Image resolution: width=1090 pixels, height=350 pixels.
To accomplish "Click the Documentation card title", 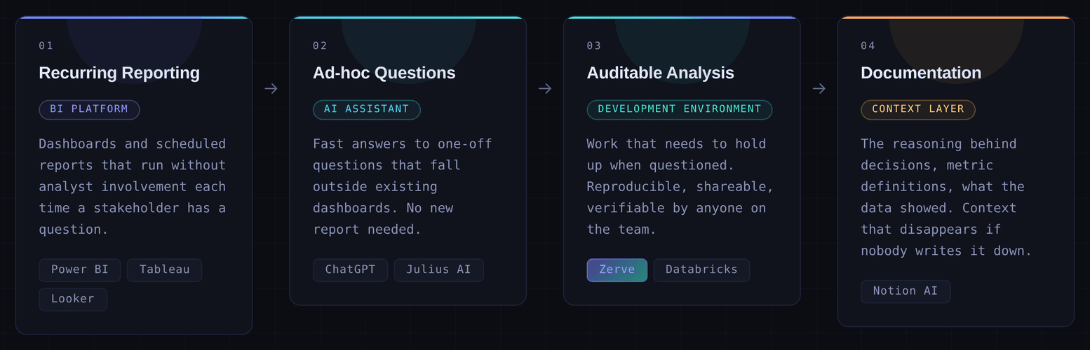I will coord(920,73).
